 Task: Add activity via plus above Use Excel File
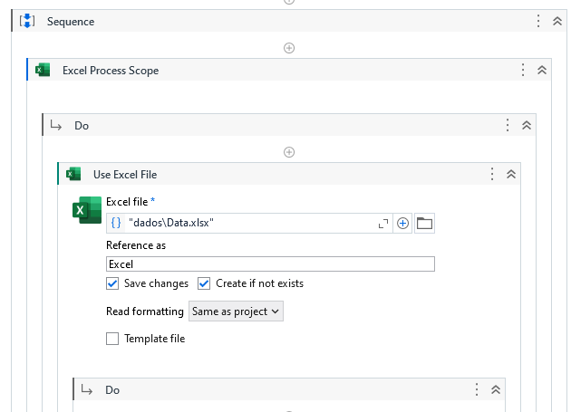(x=289, y=152)
